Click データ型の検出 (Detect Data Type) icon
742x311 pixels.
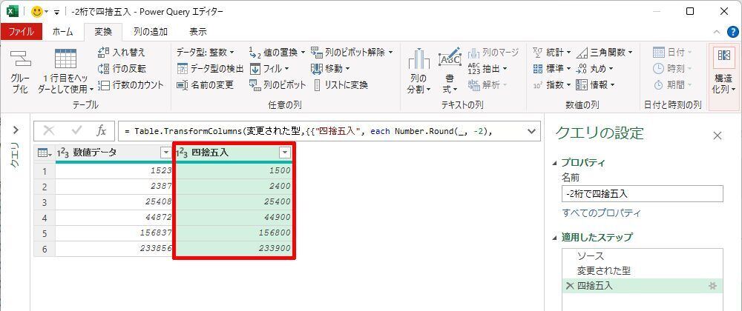point(183,69)
